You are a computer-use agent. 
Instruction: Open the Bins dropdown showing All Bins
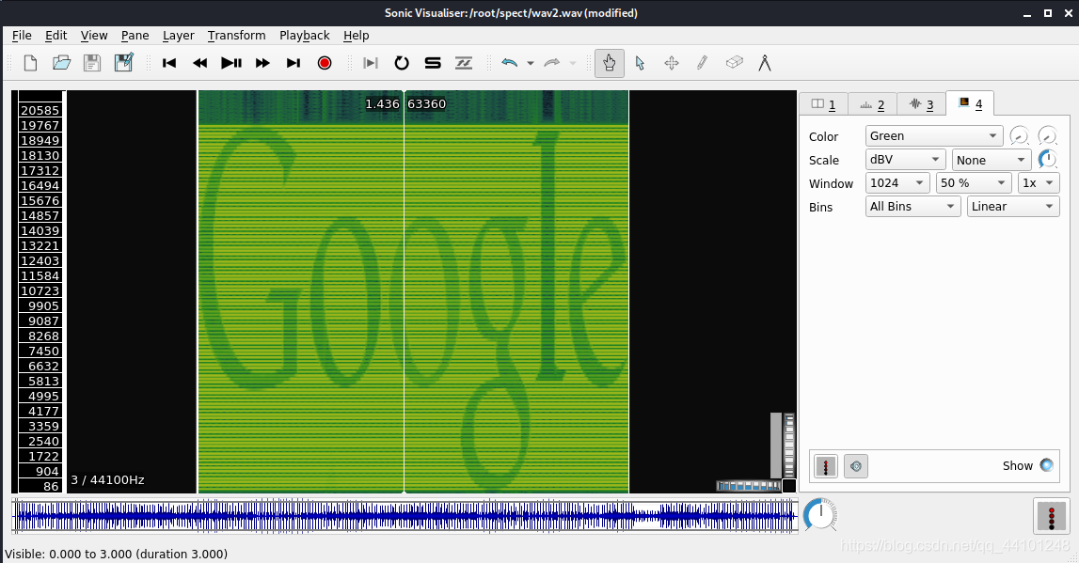point(912,206)
